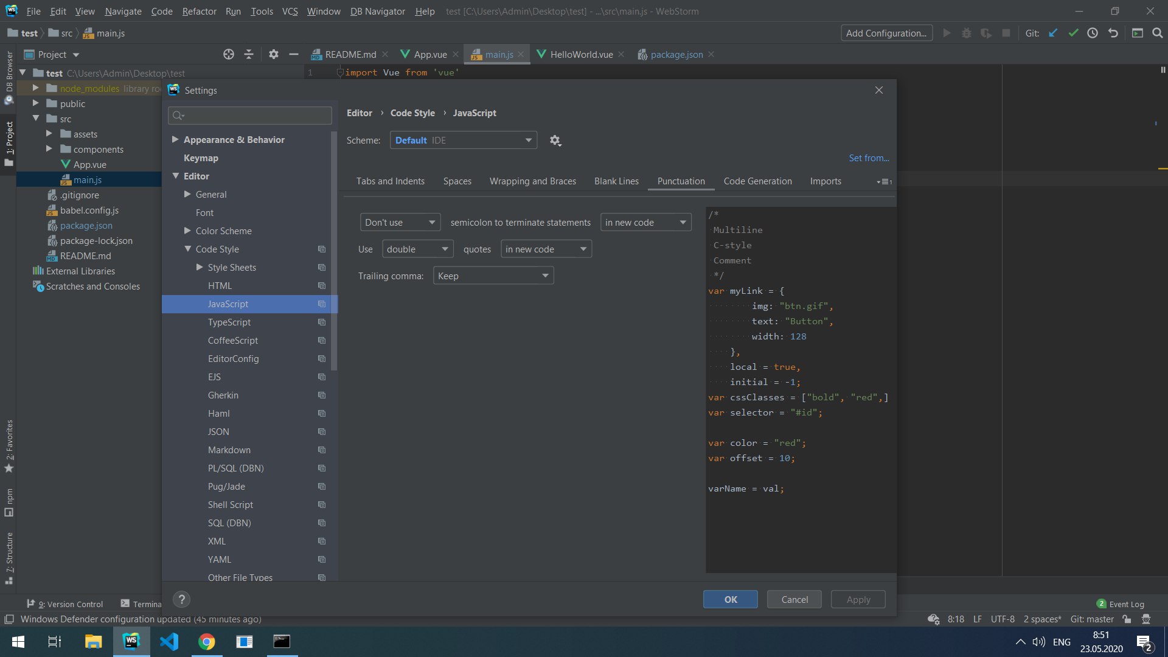Open Project panel settings gear
The width and height of the screenshot is (1168, 657).
point(274,54)
